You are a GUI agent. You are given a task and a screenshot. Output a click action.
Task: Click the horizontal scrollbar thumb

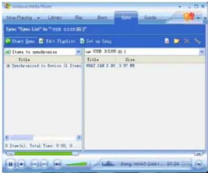click(21, 137)
